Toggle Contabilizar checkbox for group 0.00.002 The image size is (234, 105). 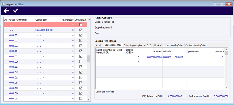pos(81,40)
